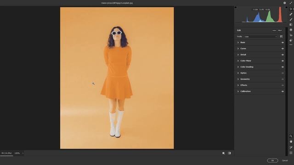Set zoom to 100%
This screenshot has height=165, width=294.
coord(17,153)
